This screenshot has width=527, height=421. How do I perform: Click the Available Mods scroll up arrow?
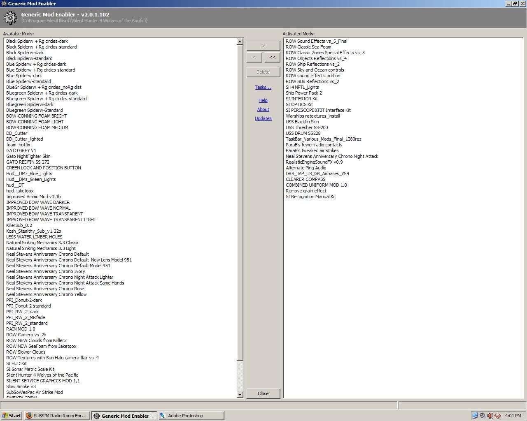[240, 42]
